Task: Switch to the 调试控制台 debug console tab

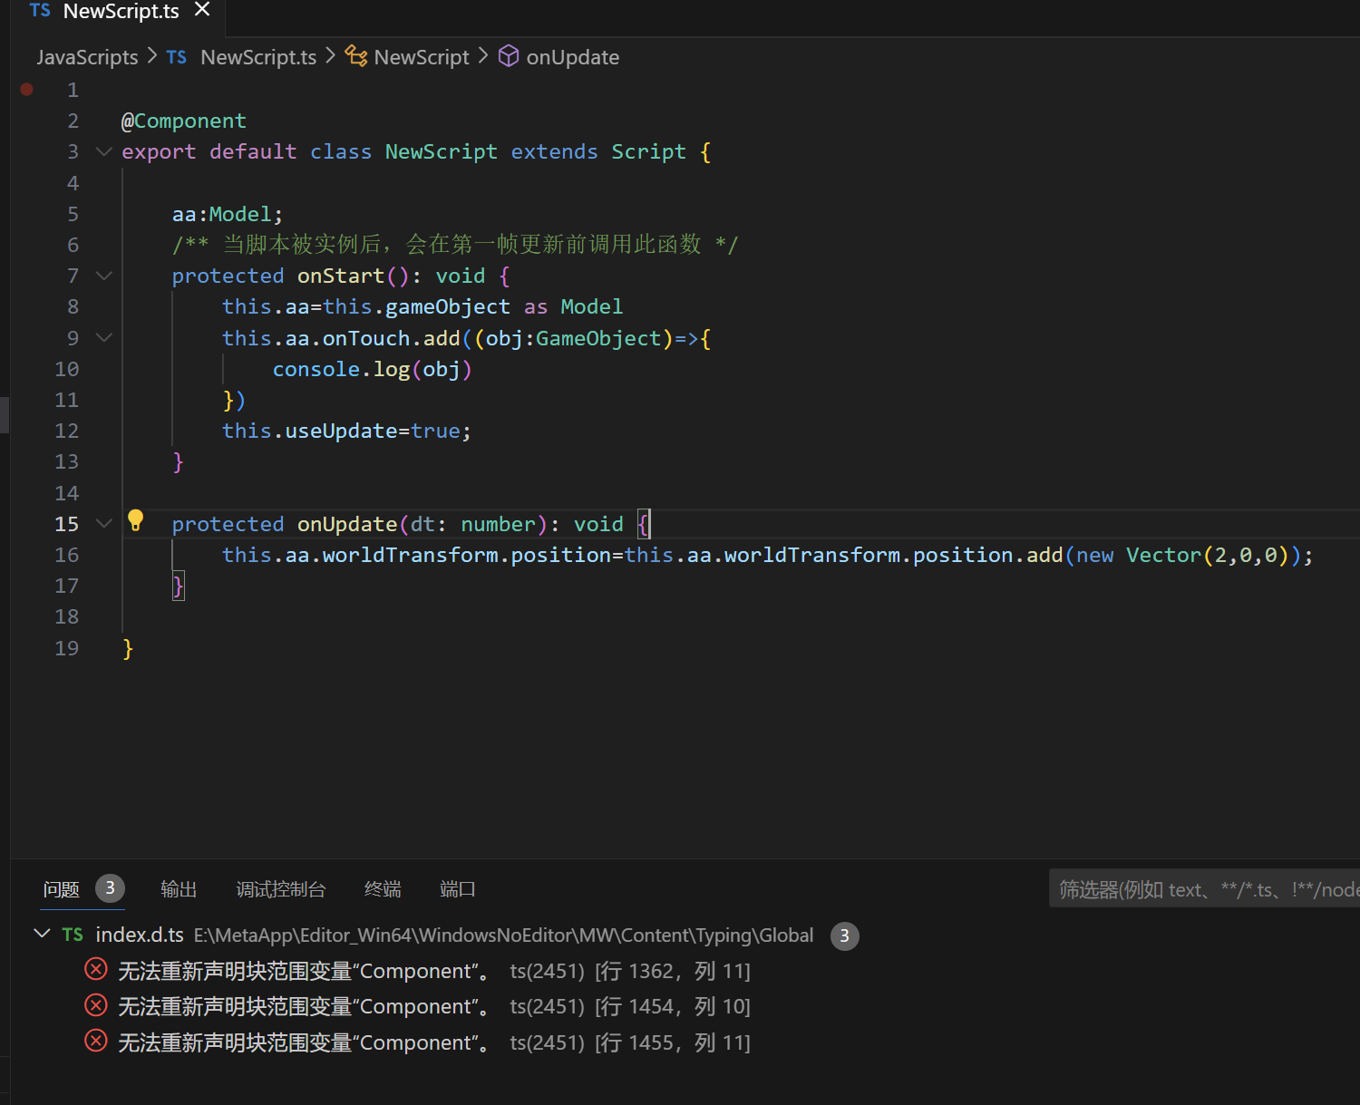Action: [280, 889]
